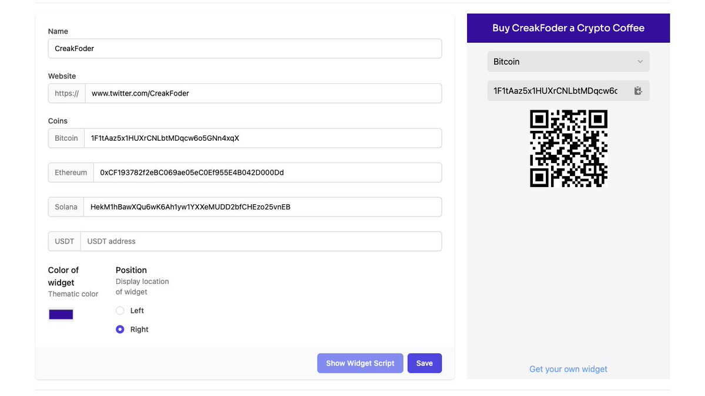
Task: Click the Color of widget heading
Action: [x=63, y=276]
